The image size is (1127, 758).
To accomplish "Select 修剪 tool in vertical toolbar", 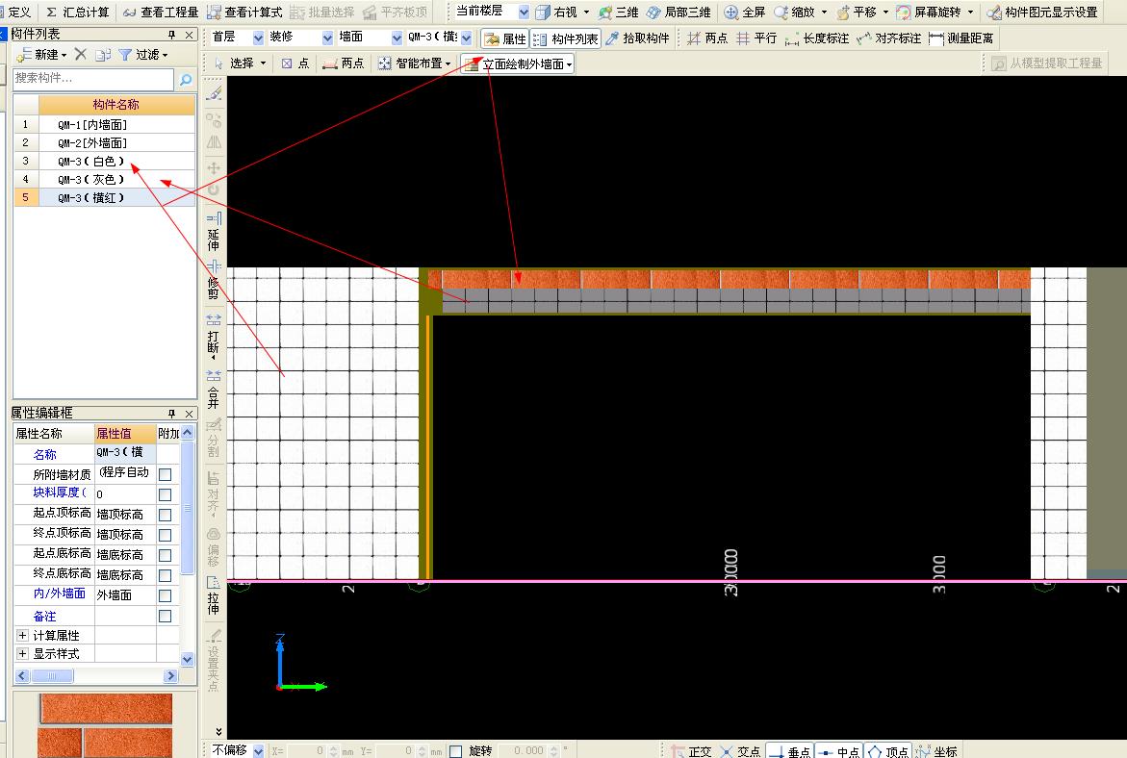I will point(214,279).
